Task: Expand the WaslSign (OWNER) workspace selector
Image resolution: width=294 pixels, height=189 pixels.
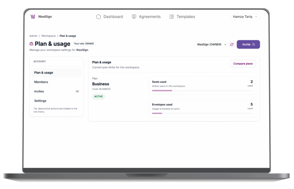Action: pyautogui.click(x=210, y=44)
